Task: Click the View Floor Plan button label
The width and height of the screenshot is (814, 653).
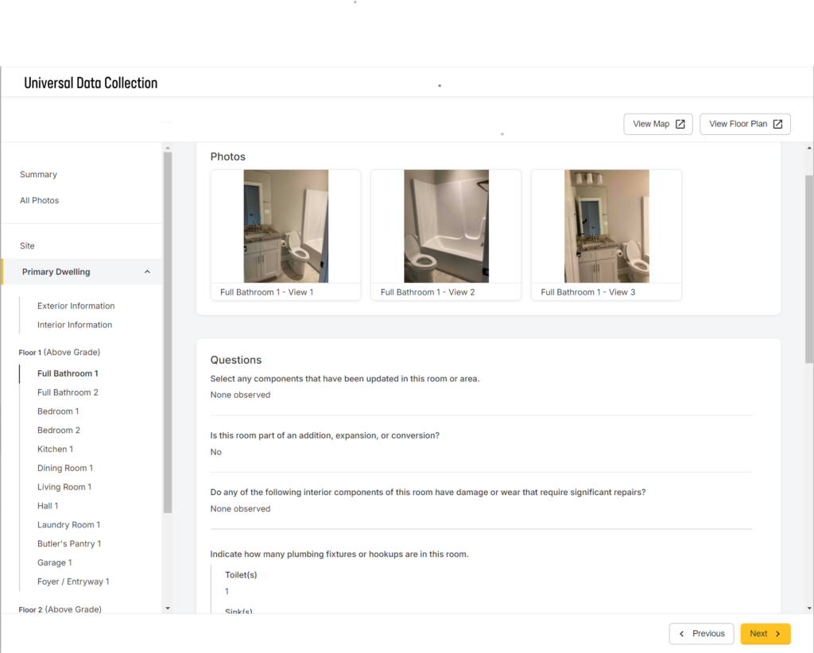Action: pos(738,124)
